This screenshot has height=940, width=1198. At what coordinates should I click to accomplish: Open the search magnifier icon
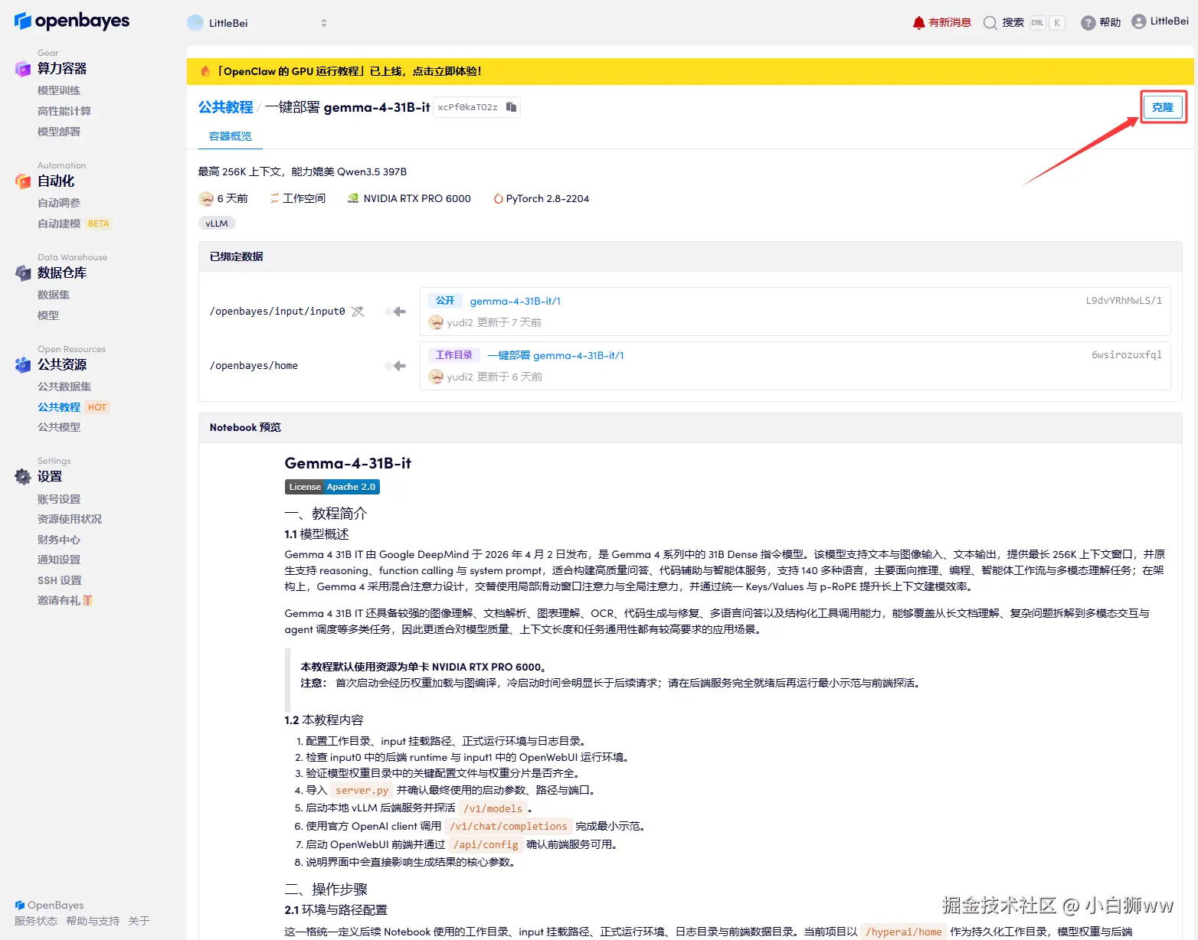[990, 22]
